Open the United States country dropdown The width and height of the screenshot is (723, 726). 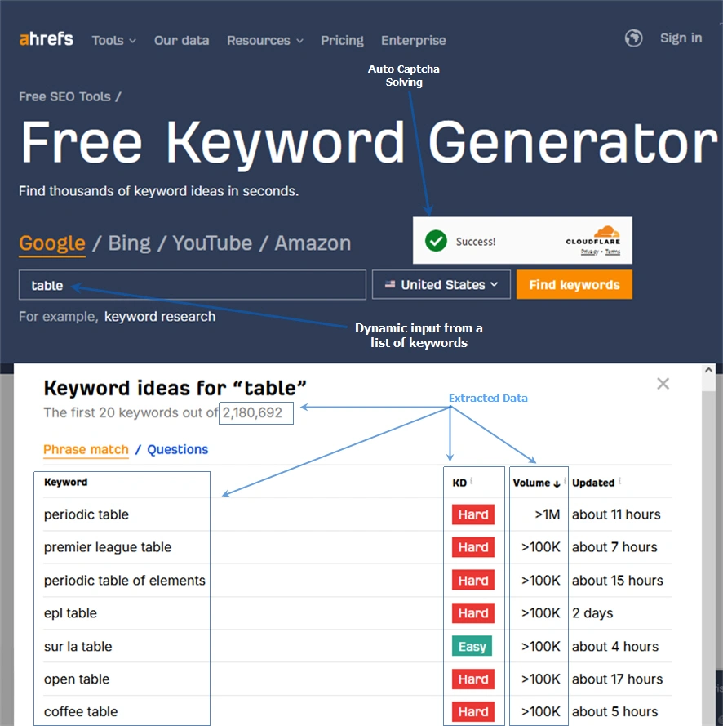coord(441,284)
